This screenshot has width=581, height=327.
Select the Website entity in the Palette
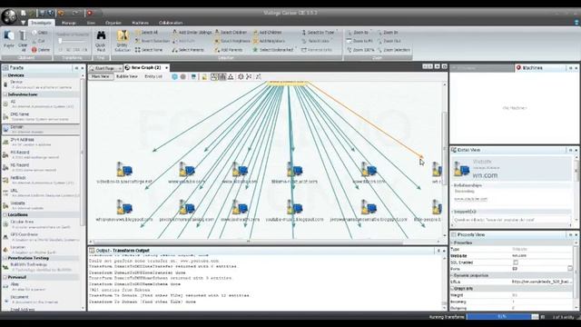click(40, 205)
